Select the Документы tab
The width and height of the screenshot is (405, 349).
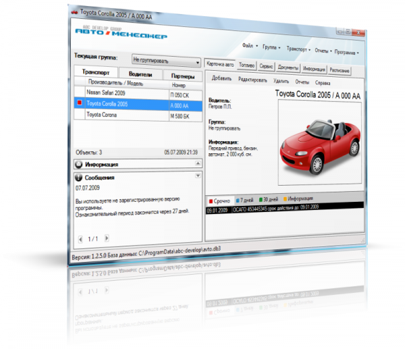(288, 68)
